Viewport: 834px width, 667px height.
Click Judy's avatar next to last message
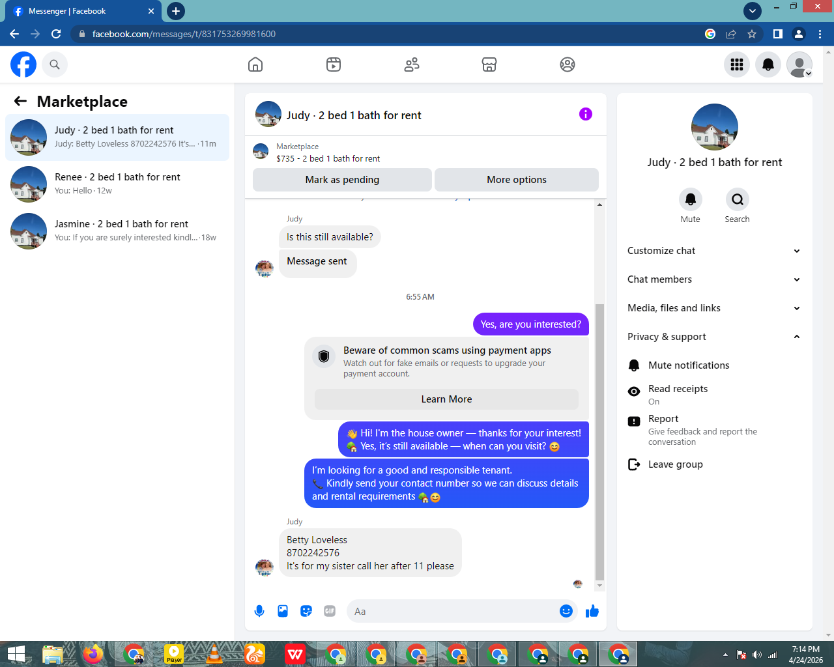[x=265, y=567]
